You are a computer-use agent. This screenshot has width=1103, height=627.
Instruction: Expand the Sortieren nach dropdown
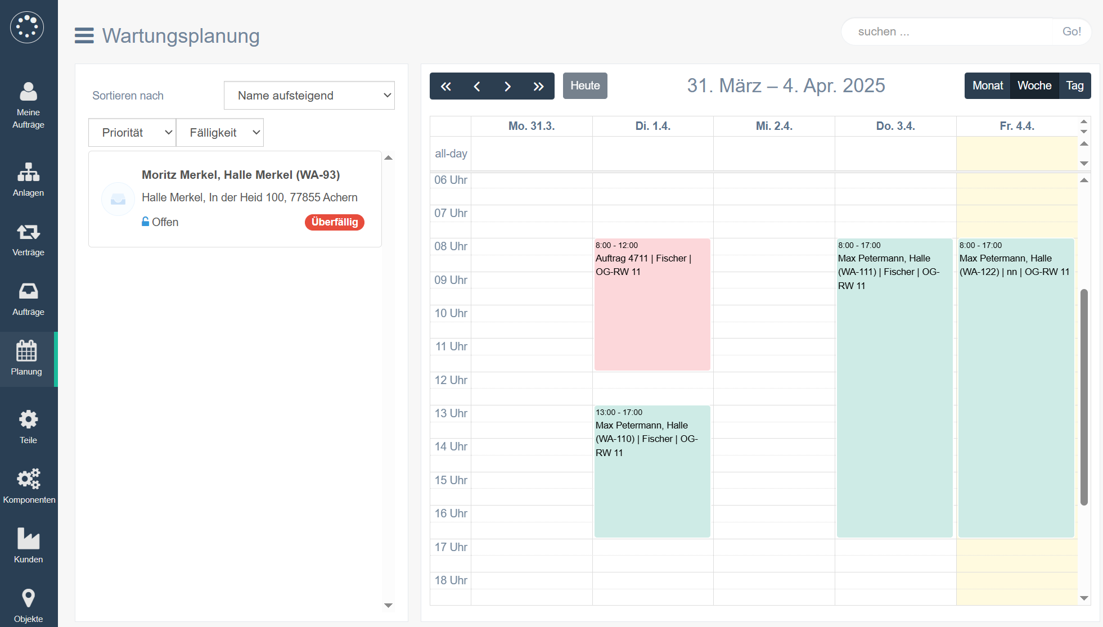pyautogui.click(x=309, y=96)
